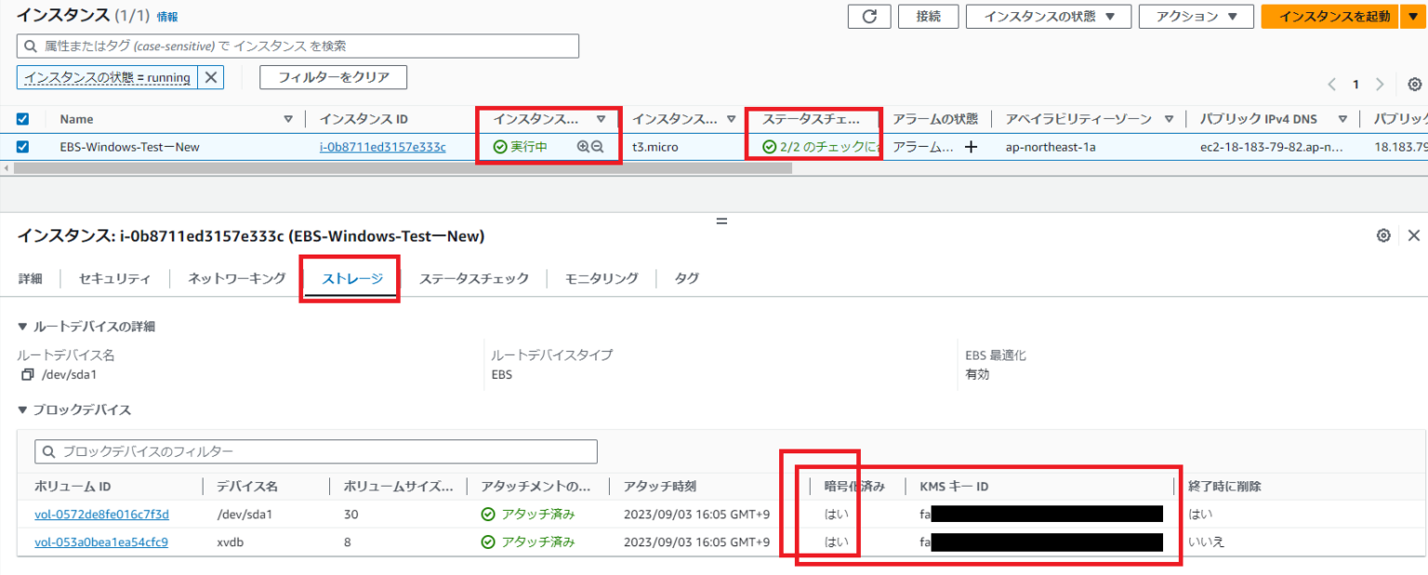Uncheck the EBS-Windows-Test-New row checkbox
1428x575 pixels.
pos(23,147)
